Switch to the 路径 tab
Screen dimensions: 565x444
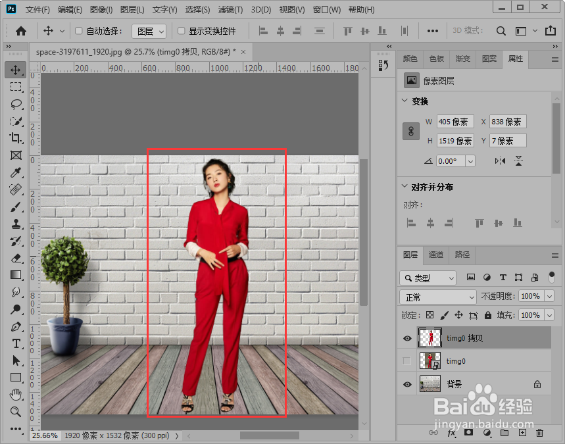pos(462,255)
